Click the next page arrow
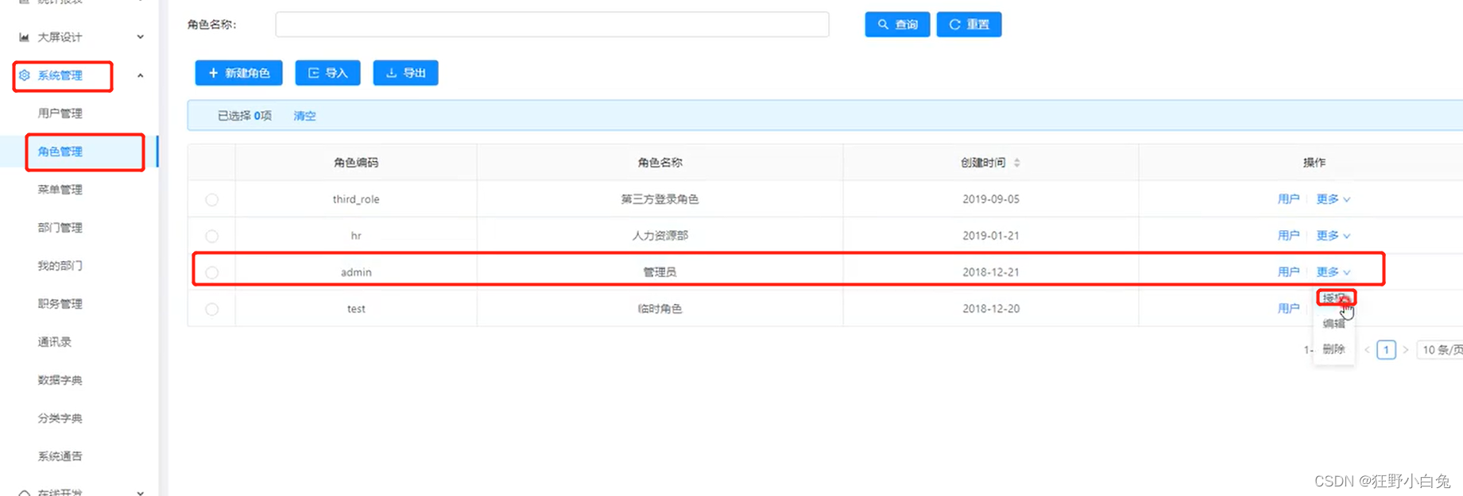1463x496 pixels. pos(1406,350)
